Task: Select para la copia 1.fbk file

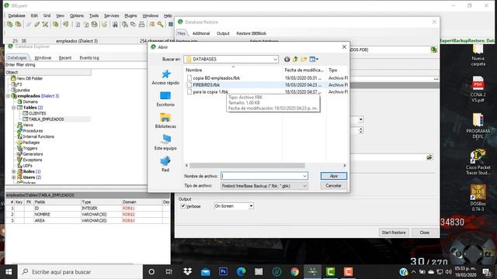Action: pos(207,91)
